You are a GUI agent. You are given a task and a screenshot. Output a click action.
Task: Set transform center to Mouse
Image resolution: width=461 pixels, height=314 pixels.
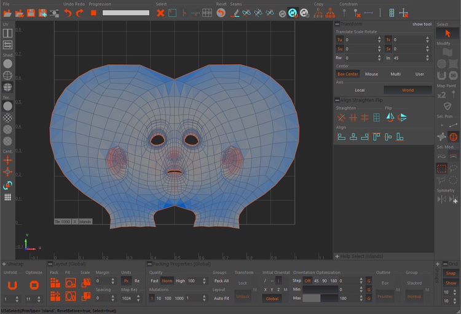click(x=372, y=74)
